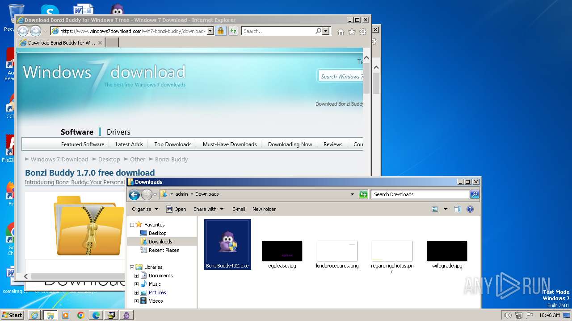Click change view icon in Downloads toolbar
The image size is (572, 321).
pos(435,209)
